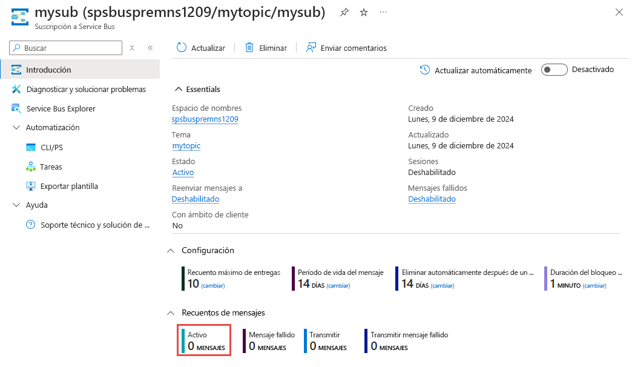Select the Transmitir 0 mensajes count
The width and height of the screenshot is (632, 367).
coord(326,341)
